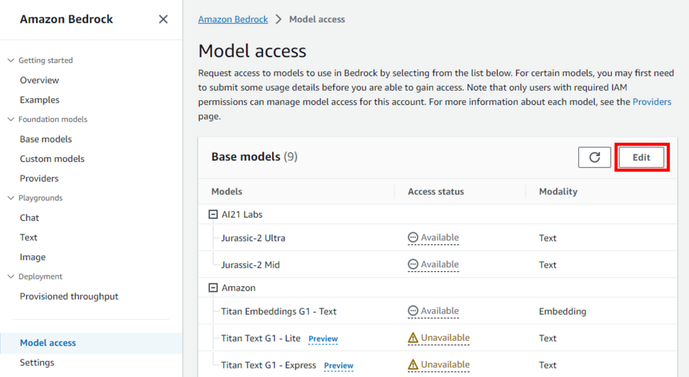Collapse the Getting started section
The height and width of the screenshot is (377, 689).
click(x=12, y=60)
